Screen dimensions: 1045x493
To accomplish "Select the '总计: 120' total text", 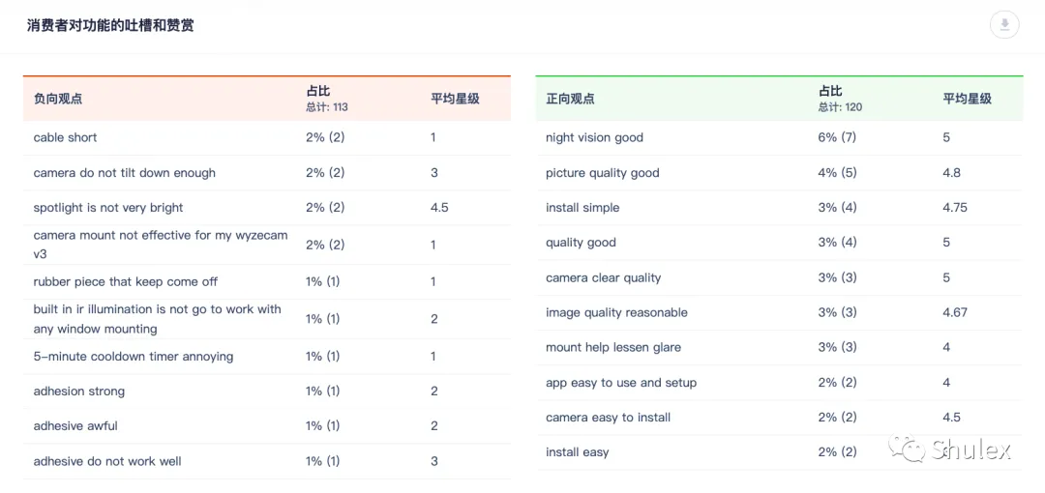I will coord(841,107).
